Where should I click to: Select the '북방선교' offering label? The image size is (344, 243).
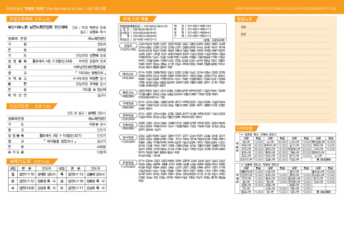128,92
